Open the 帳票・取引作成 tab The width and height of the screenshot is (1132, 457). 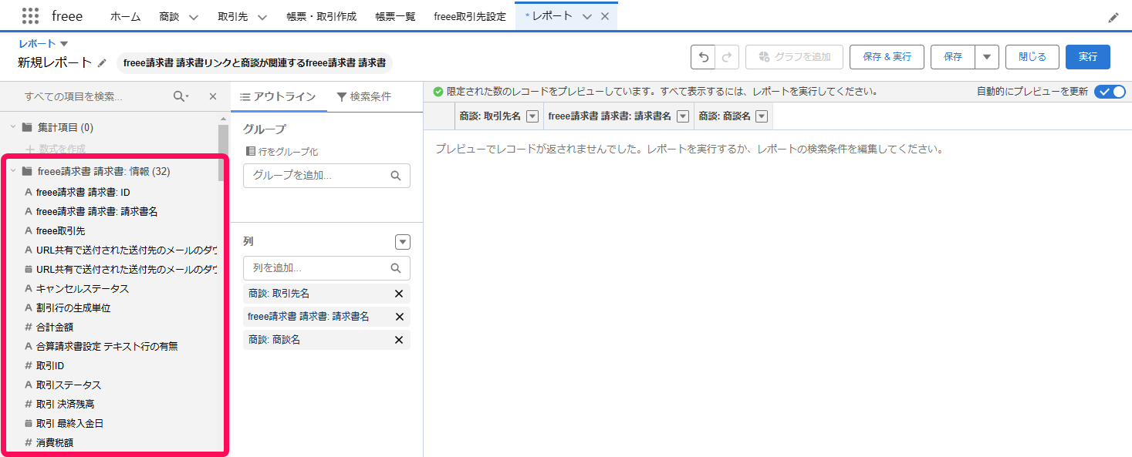point(321,16)
